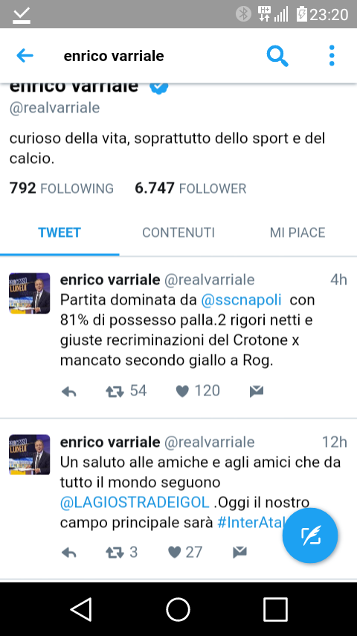
Task: Like the tweet with 27 likes
Action: (174, 553)
